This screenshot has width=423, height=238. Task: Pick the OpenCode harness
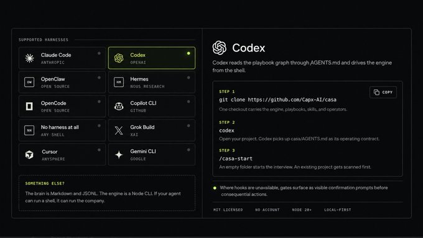62,106
